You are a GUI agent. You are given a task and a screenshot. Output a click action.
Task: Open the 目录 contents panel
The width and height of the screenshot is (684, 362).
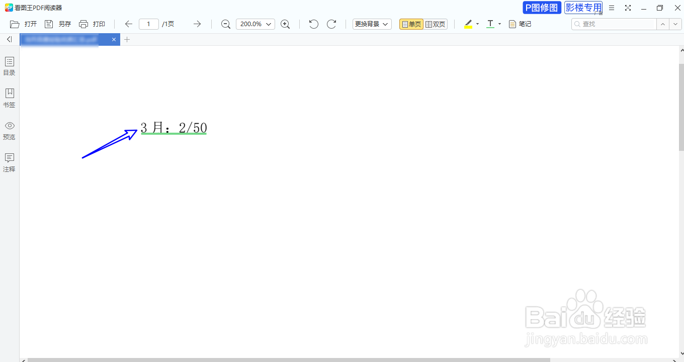tap(9, 66)
